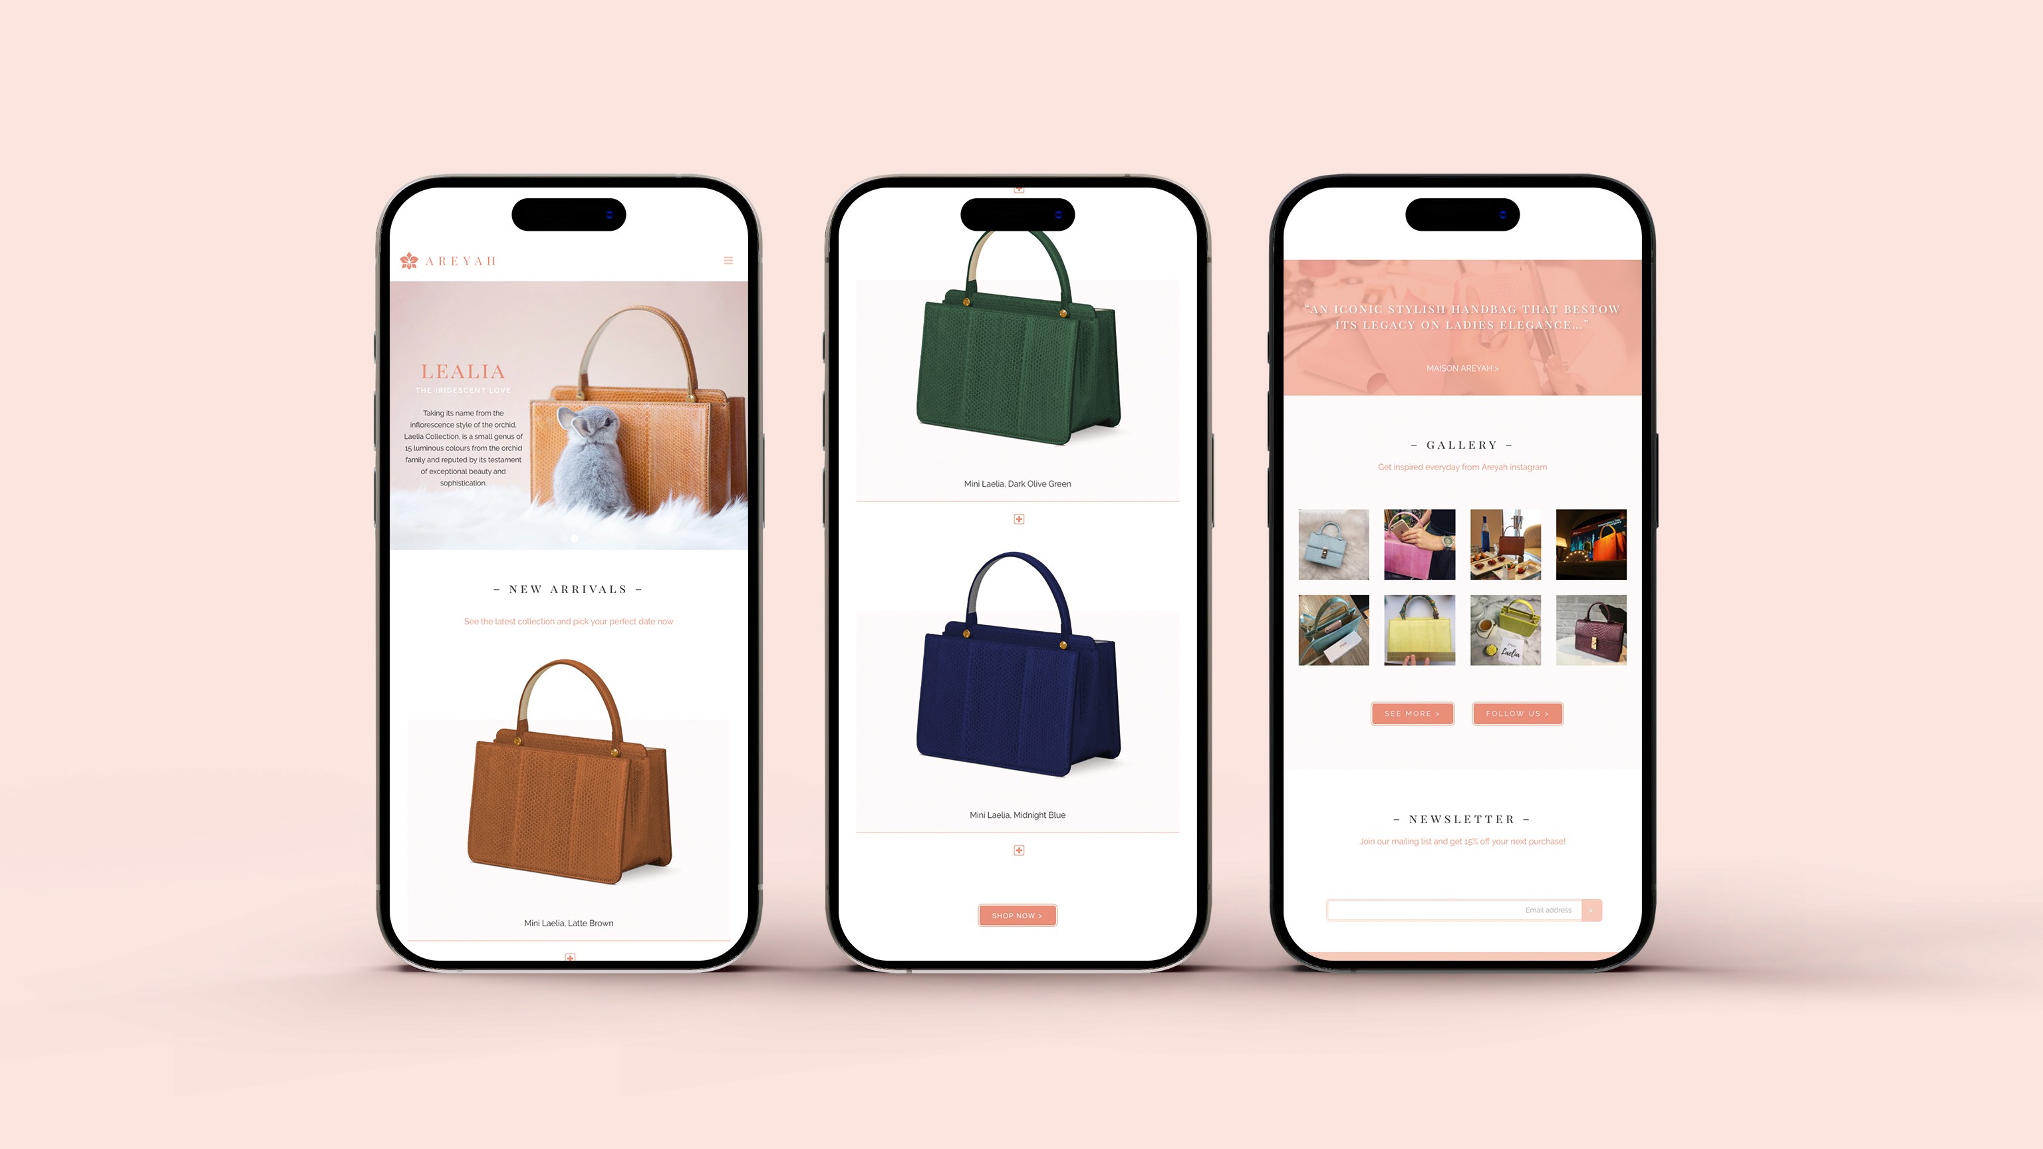Toggle to NEW ARRIVALS section
Viewport: 2043px width, 1149px height.
coord(570,588)
